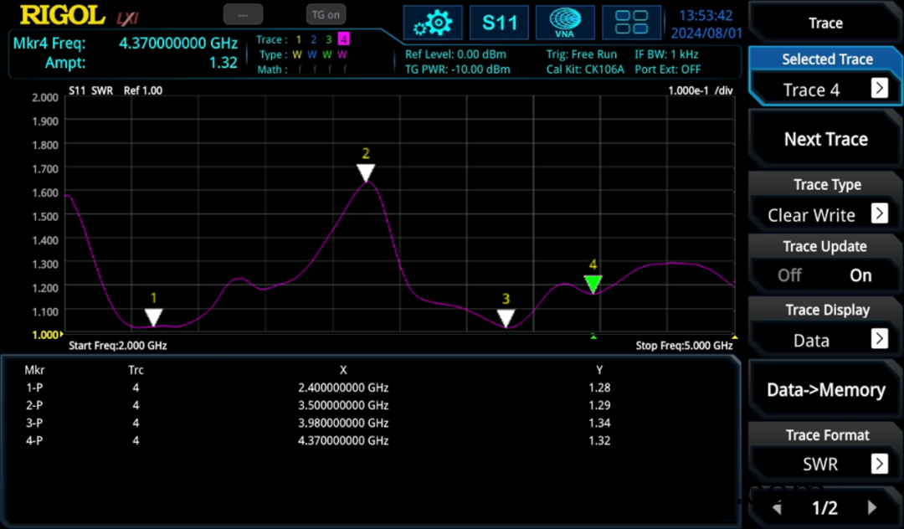
Task: Select the green marker 4 triangle
Action: (593, 285)
